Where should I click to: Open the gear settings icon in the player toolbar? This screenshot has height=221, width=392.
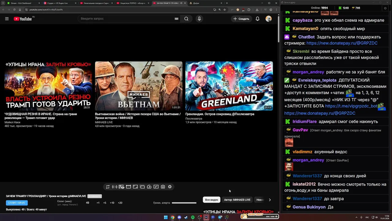170,187
